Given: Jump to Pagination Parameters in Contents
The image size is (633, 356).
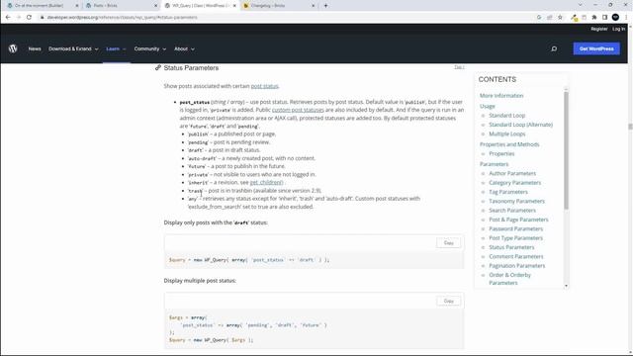Looking at the screenshot, I should point(516,266).
